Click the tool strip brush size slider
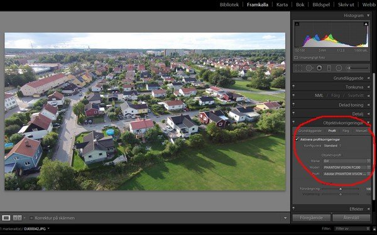Image resolution: width=377 pixels, height=235 pixels. (x=358, y=68)
